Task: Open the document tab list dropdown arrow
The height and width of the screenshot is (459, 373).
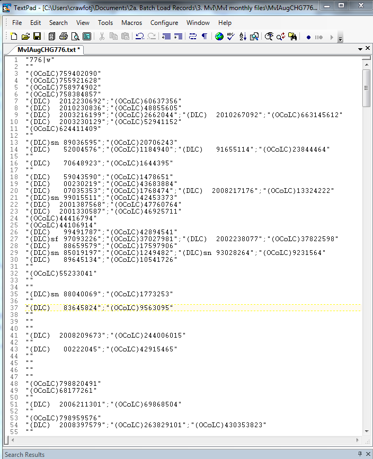Action: [359, 49]
